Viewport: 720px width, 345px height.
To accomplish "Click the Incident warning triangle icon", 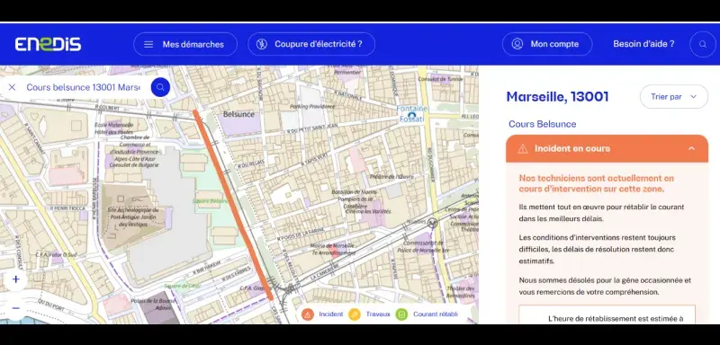I will pyautogui.click(x=523, y=148).
